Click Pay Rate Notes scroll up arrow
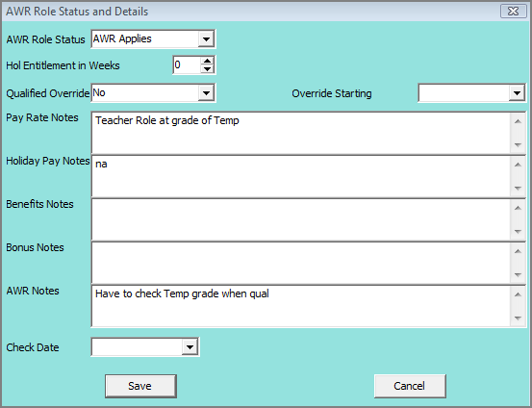This screenshot has height=408, width=532. [518, 121]
